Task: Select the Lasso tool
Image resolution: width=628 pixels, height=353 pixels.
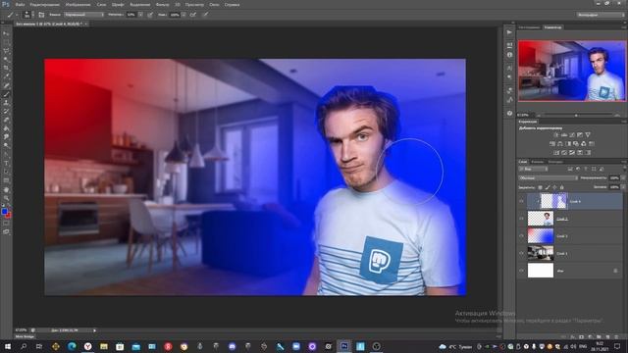Action: 6,51
